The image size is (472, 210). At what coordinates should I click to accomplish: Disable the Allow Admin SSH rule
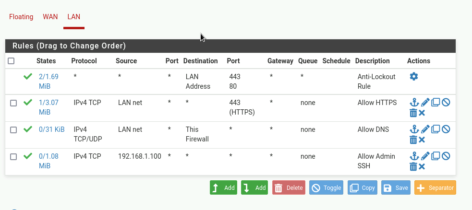446,156
